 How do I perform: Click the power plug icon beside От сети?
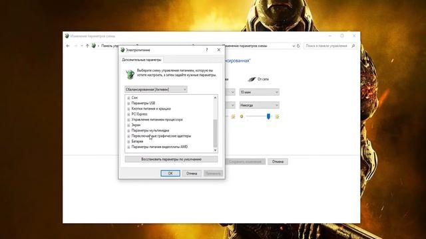pyautogui.click(x=252, y=79)
